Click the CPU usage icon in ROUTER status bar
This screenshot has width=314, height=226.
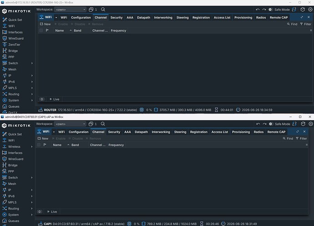[142, 110]
